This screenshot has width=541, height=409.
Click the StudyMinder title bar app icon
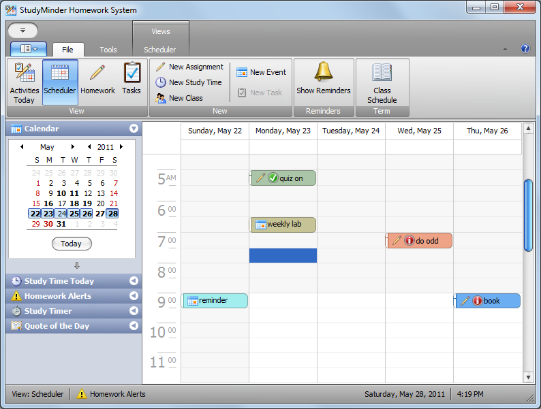pyautogui.click(x=11, y=10)
